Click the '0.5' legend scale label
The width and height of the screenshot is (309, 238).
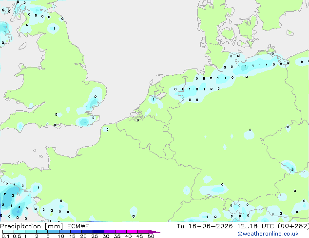point(17,236)
